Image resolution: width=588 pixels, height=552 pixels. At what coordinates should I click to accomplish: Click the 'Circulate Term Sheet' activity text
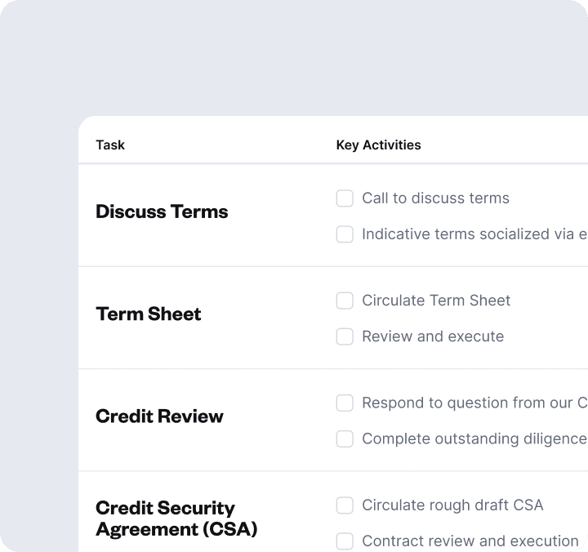click(436, 300)
